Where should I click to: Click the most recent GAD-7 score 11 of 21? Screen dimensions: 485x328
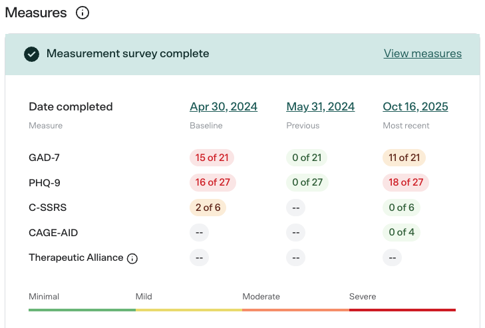tap(404, 158)
